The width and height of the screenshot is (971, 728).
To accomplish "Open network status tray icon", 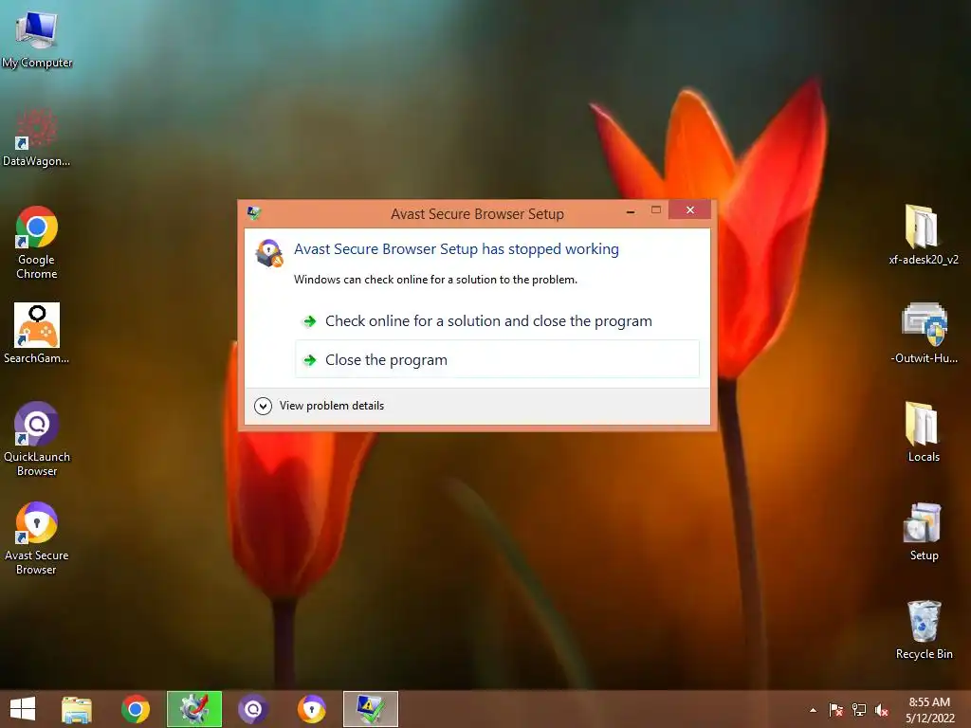I will 859,710.
